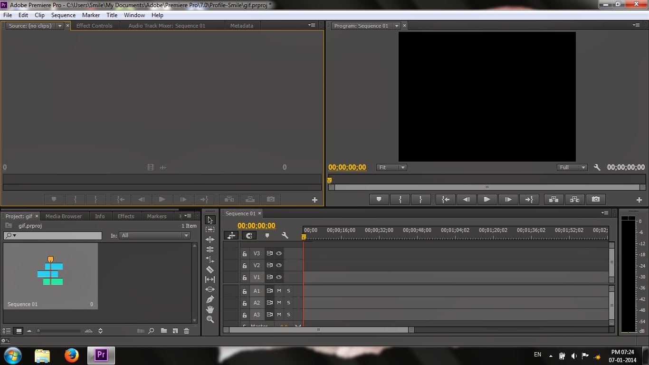Select the Selection tool arrow
This screenshot has width=649, height=365.
point(210,220)
